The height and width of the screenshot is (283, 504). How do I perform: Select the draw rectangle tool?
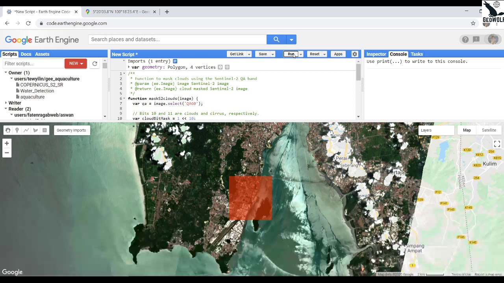(x=44, y=130)
